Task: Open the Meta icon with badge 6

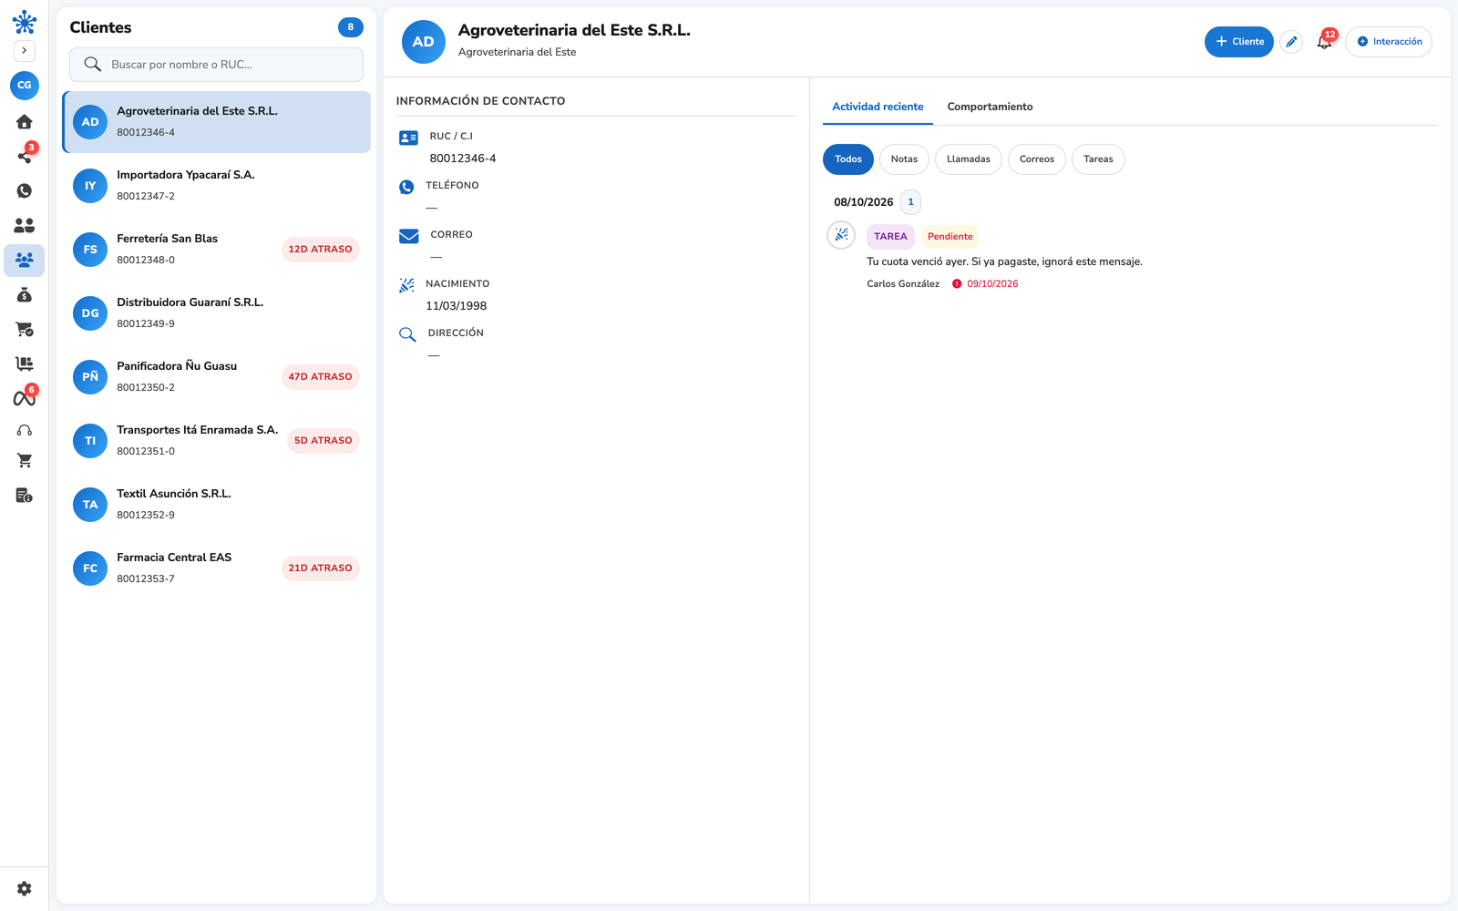Action: pos(25,398)
